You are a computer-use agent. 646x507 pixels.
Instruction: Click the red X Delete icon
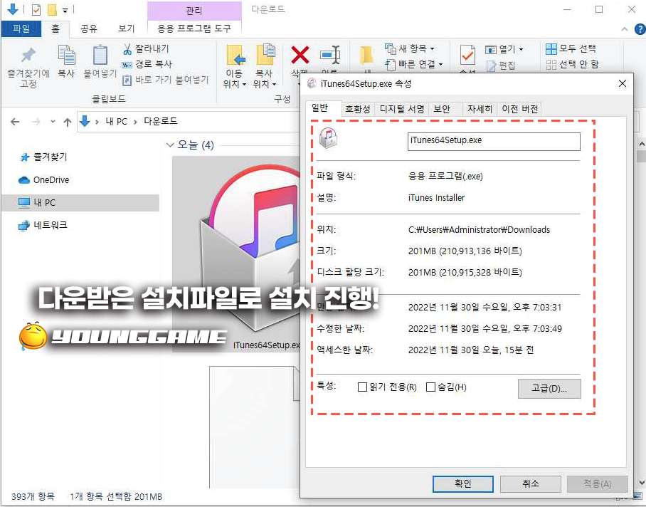click(x=300, y=56)
